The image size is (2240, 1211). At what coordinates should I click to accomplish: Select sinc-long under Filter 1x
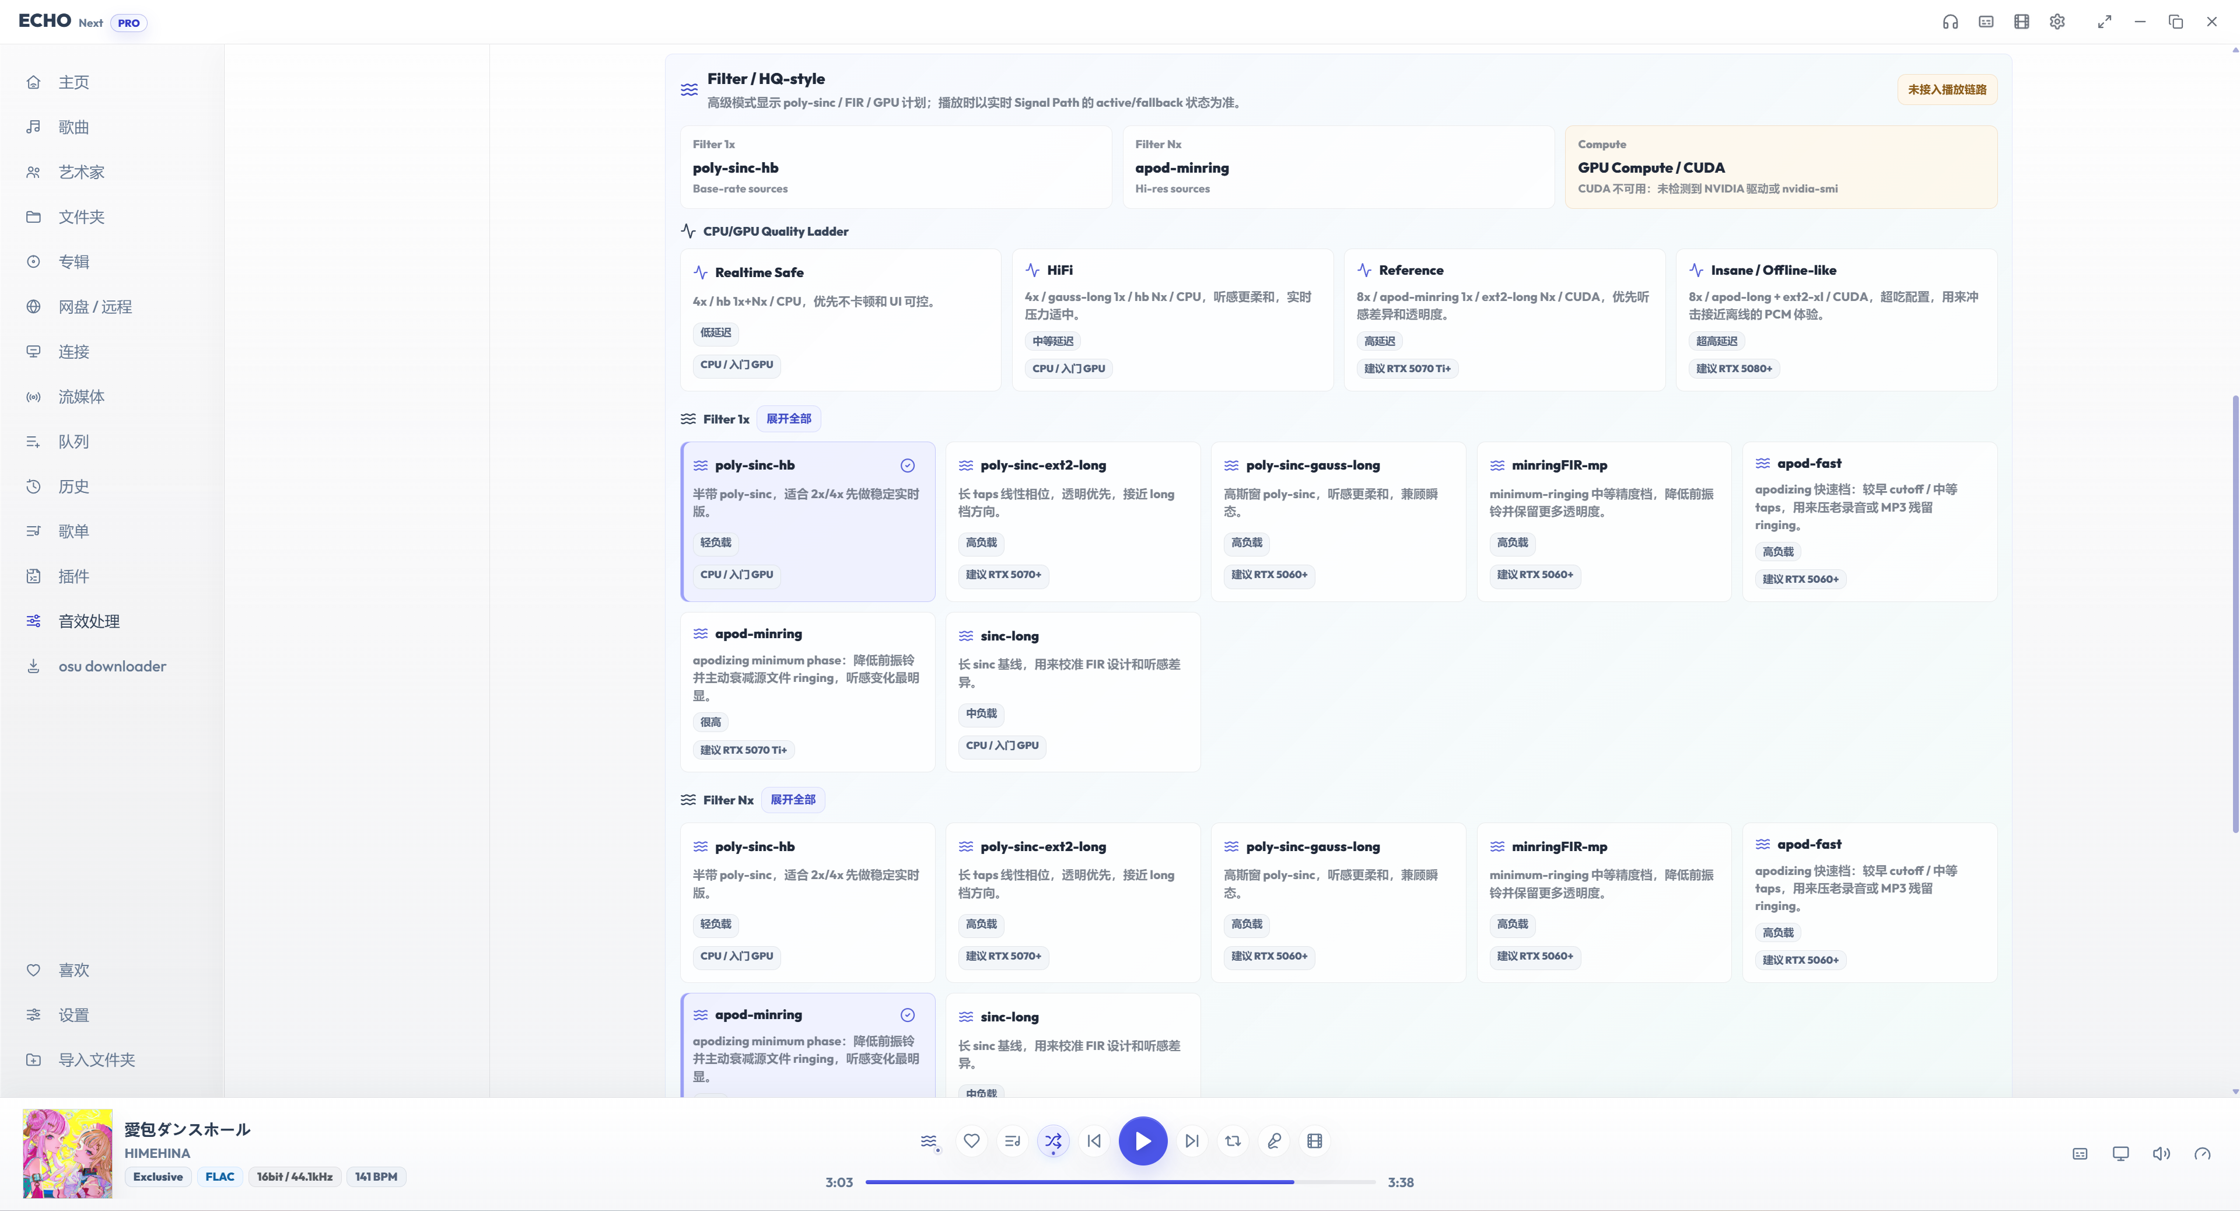click(x=1073, y=692)
